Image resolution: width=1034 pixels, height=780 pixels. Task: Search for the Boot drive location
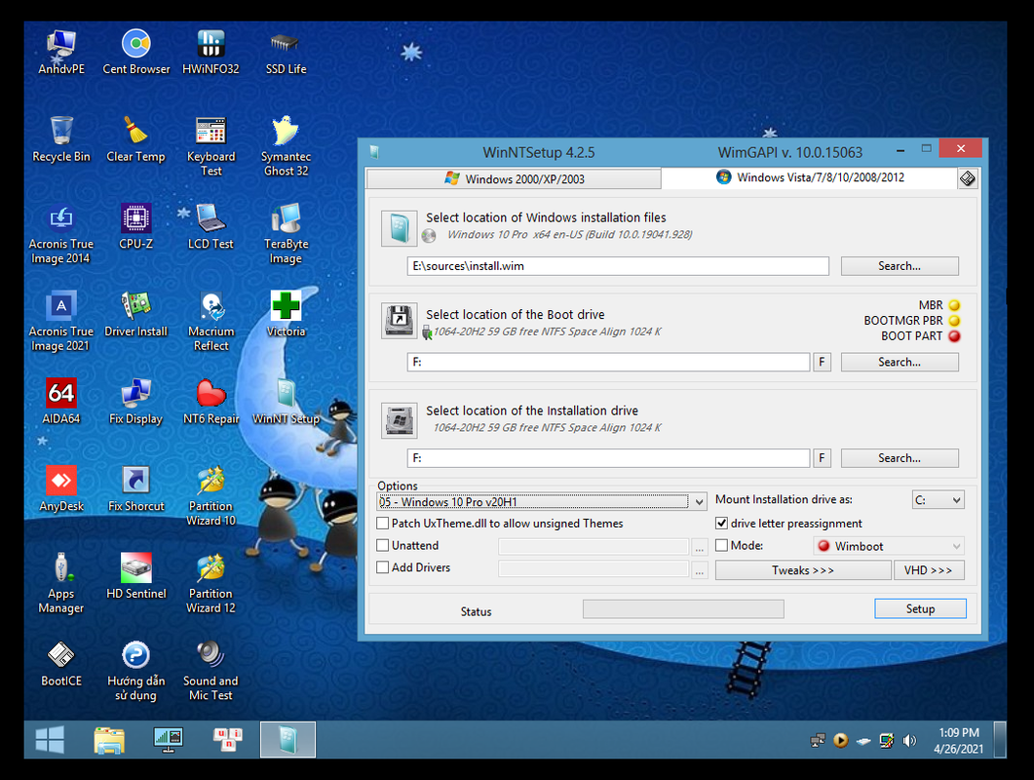900,363
